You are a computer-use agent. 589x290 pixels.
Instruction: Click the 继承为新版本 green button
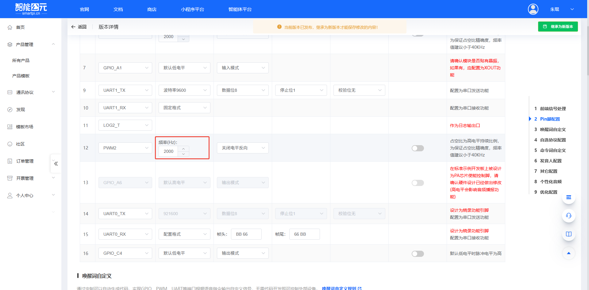[558, 26]
